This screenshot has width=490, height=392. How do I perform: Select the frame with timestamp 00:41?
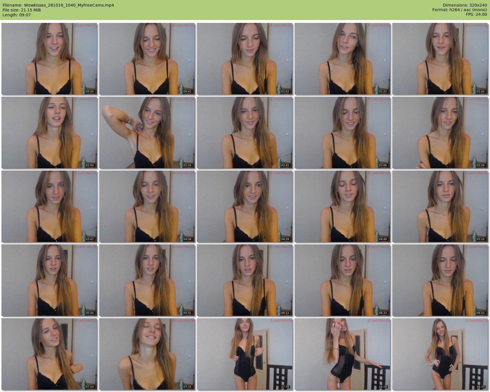tap(147, 59)
